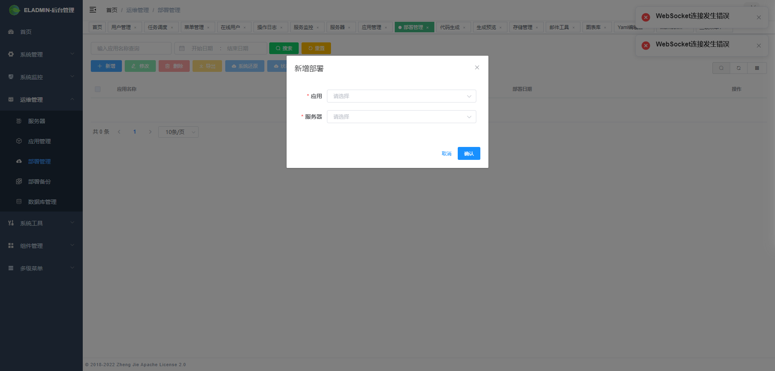
Task: Open the 服务器 selection dropdown
Action: pyautogui.click(x=401, y=117)
